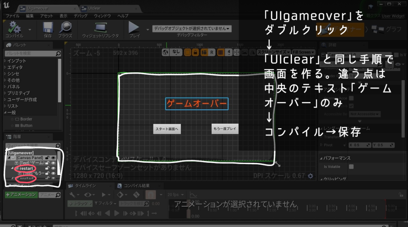408x227 pixels.
Task: Click the green + Animation (アニメーション) button
Action: [x=21, y=195]
